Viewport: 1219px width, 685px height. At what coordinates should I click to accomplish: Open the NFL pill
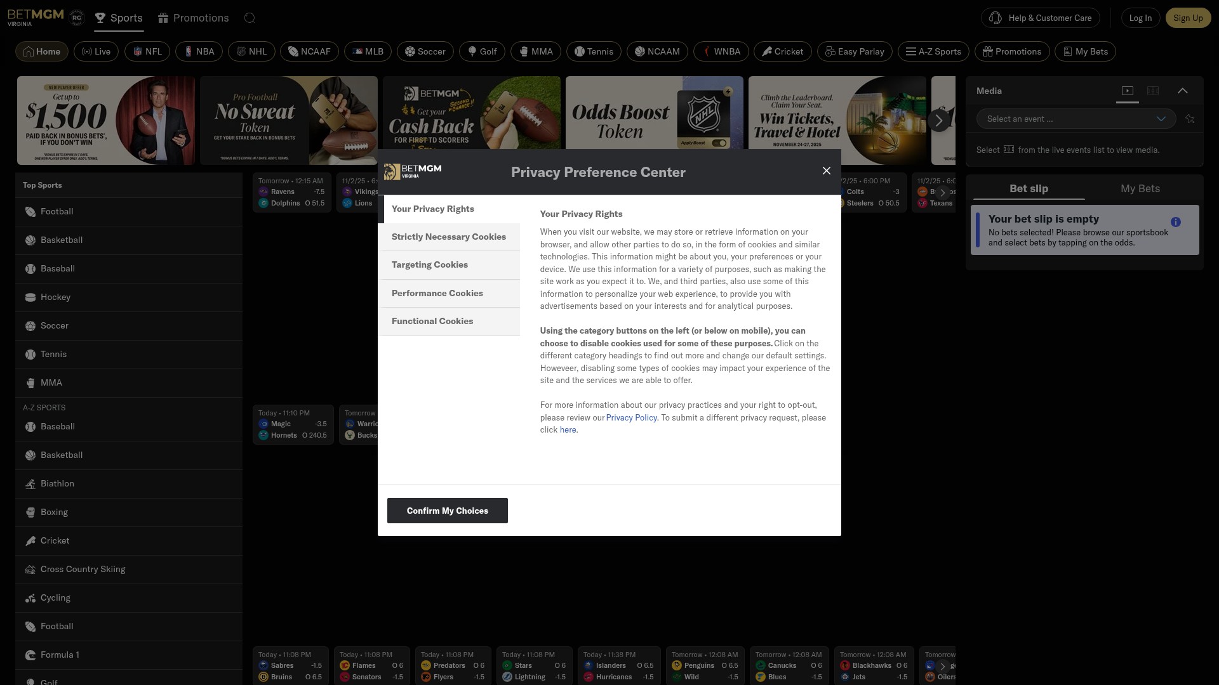click(x=147, y=51)
